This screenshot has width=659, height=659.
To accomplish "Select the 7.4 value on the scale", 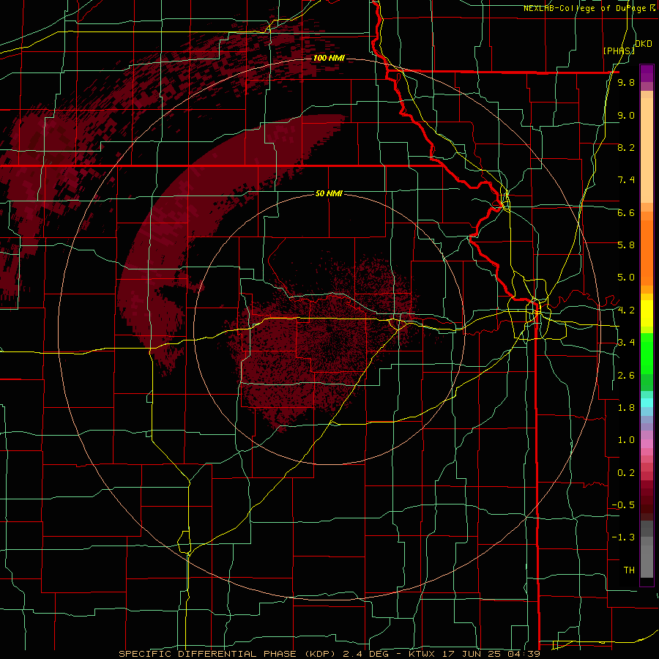I will click(626, 180).
